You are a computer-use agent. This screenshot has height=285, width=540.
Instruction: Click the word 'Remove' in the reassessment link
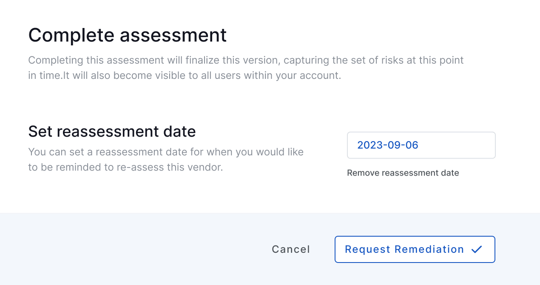[363, 173]
